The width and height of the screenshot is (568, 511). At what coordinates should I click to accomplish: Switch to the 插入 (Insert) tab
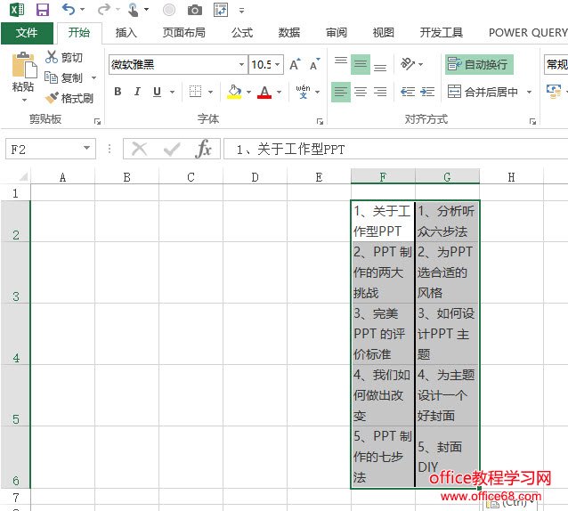(x=126, y=33)
